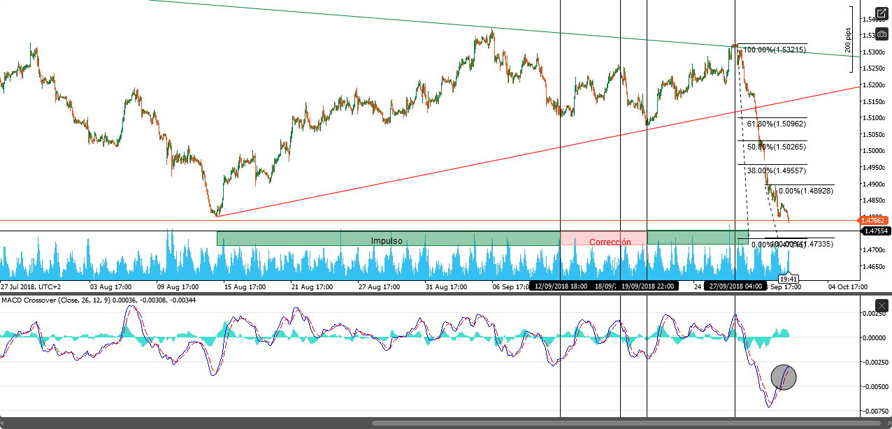Open the chart in a detached pop-out window

(882, 14)
